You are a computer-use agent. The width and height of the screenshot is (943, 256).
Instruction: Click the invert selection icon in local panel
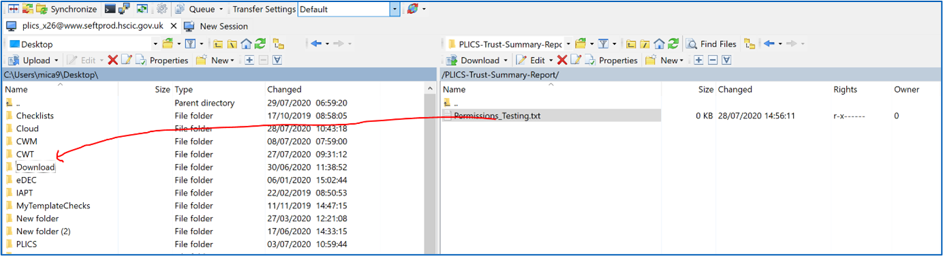click(277, 61)
